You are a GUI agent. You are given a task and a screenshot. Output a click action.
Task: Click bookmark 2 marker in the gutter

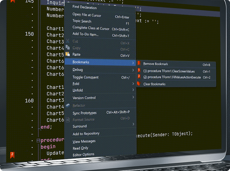[12, 155]
